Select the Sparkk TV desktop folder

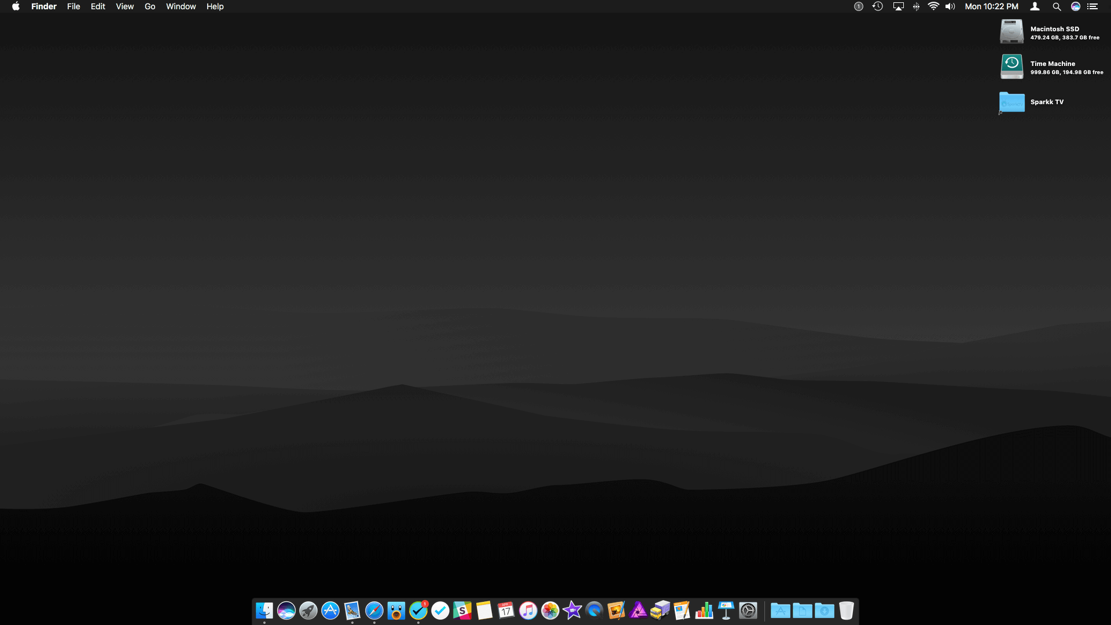pyautogui.click(x=1011, y=102)
